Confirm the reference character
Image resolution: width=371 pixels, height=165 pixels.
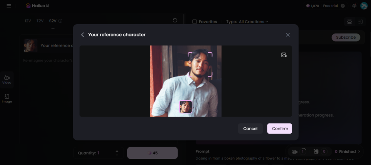pos(280,129)
